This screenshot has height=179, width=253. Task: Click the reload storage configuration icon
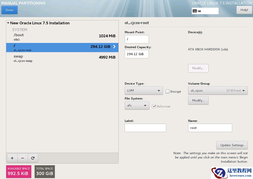[33, 158]
